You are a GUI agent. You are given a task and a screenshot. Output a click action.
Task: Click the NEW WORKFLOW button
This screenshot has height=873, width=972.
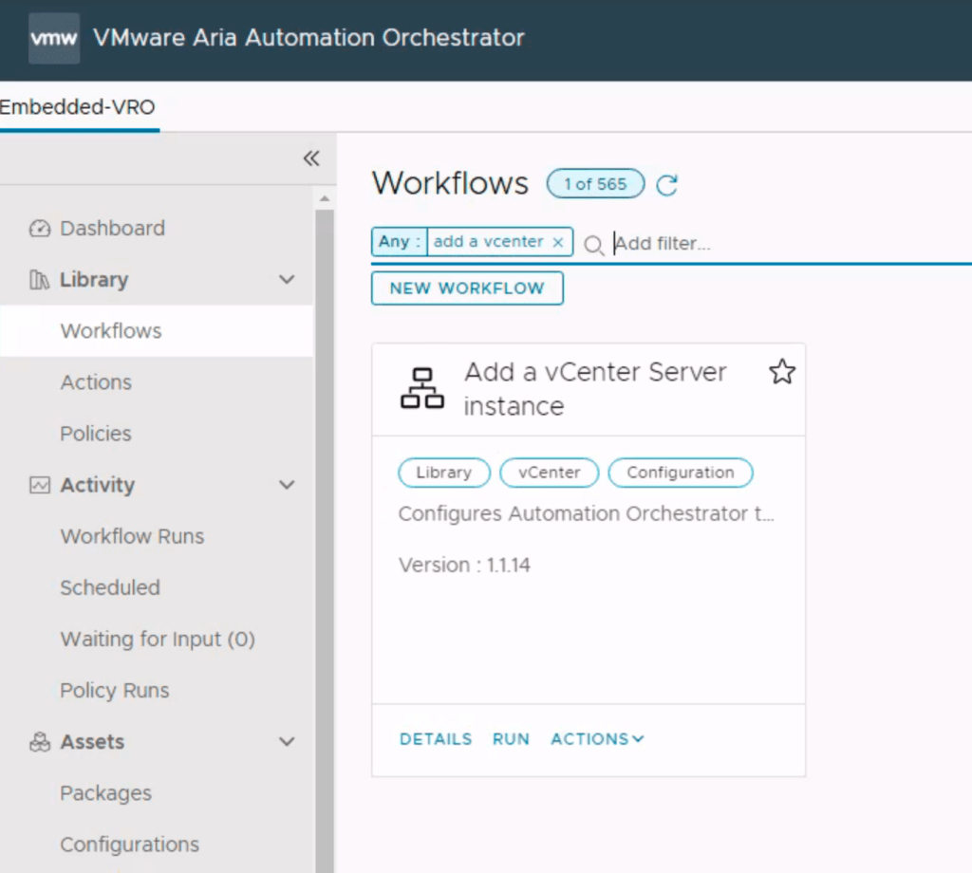pyautogui.click(x=467, y=288)
